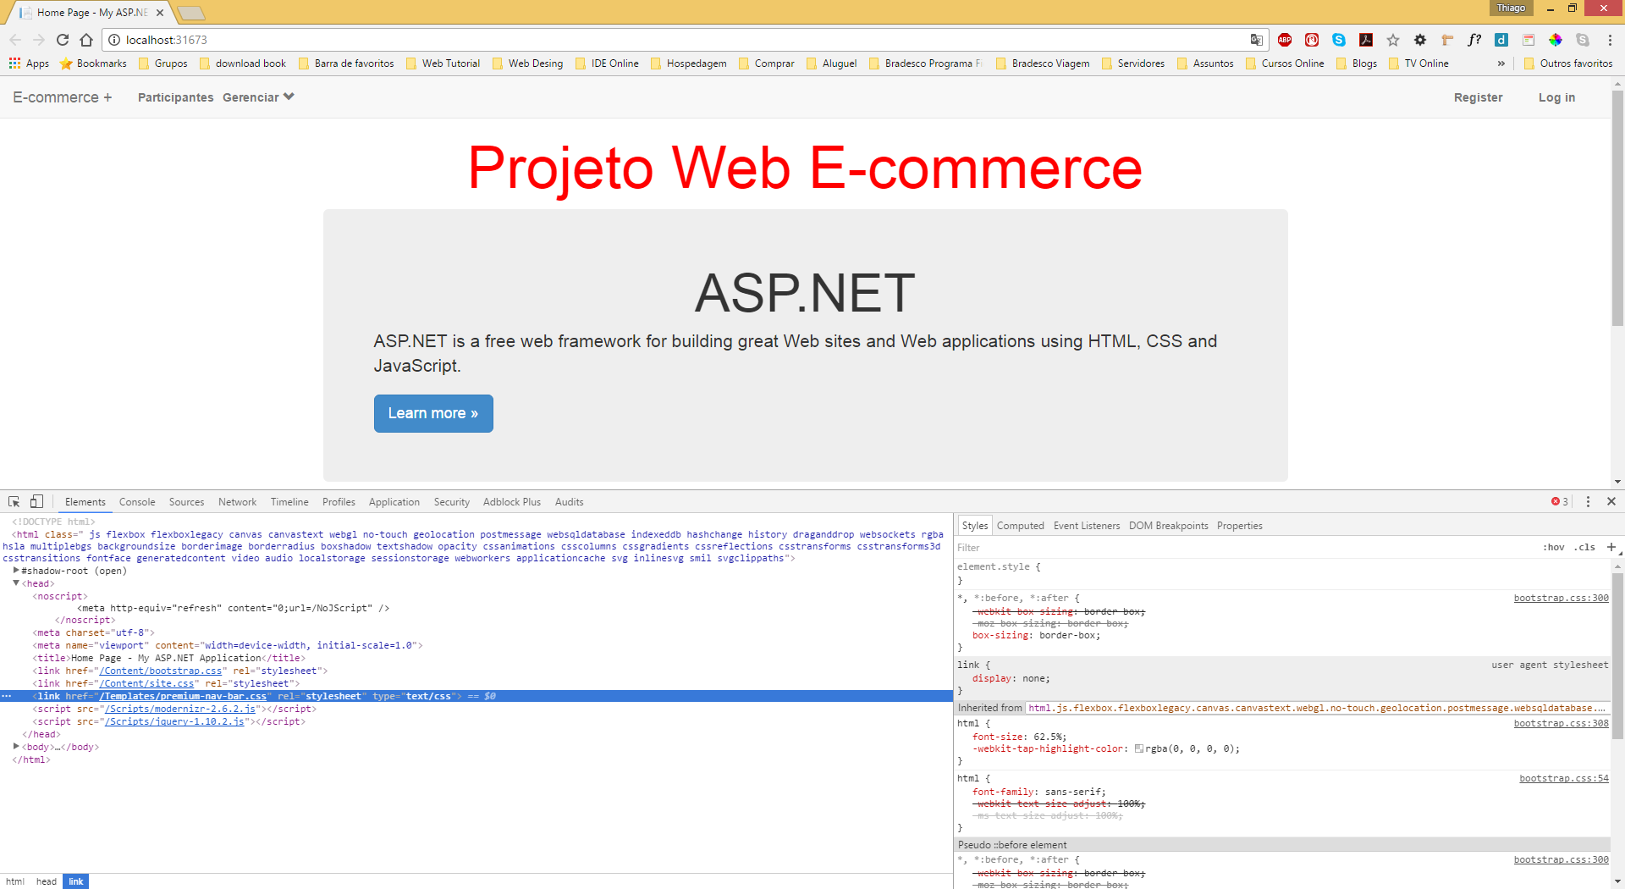Screen dimensions: 1625x889
Task: Close the DevTools panel
Action: [1611, 502]
